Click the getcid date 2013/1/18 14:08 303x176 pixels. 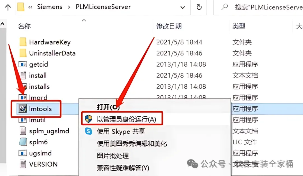coord(181,64)
